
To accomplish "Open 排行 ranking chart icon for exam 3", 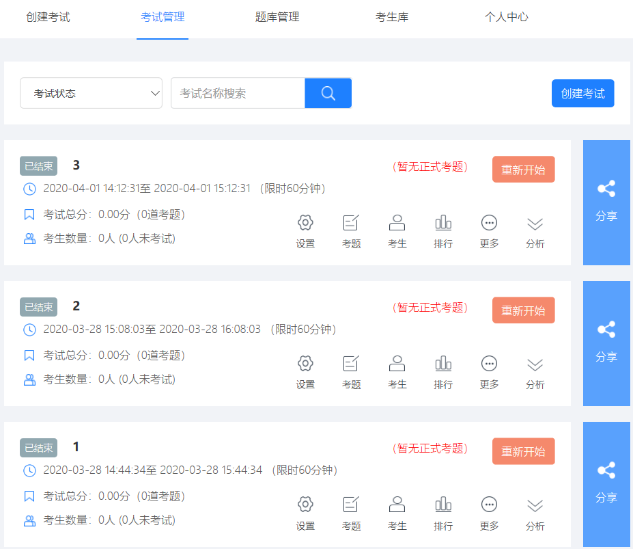I will tap(443, 223).
